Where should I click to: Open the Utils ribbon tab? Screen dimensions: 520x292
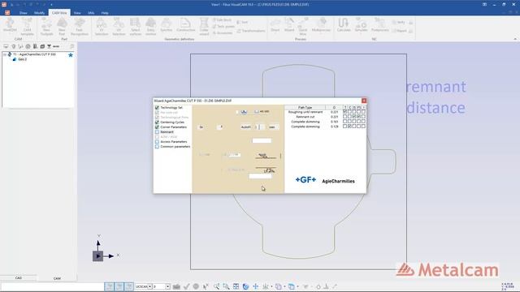point(91,13)
